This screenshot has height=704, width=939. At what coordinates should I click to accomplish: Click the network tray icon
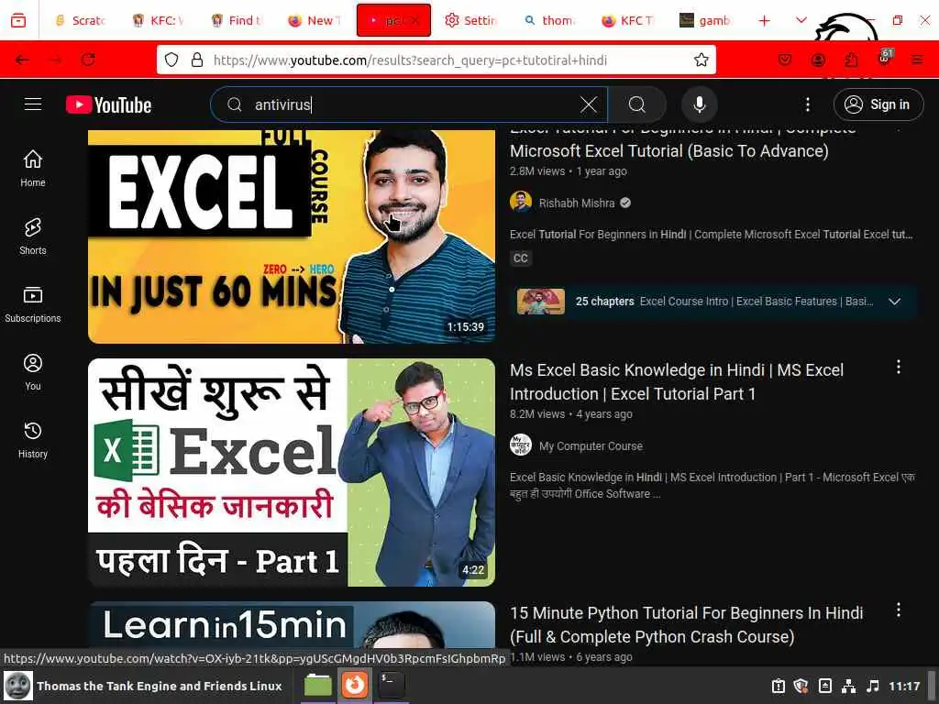[848, 686]
